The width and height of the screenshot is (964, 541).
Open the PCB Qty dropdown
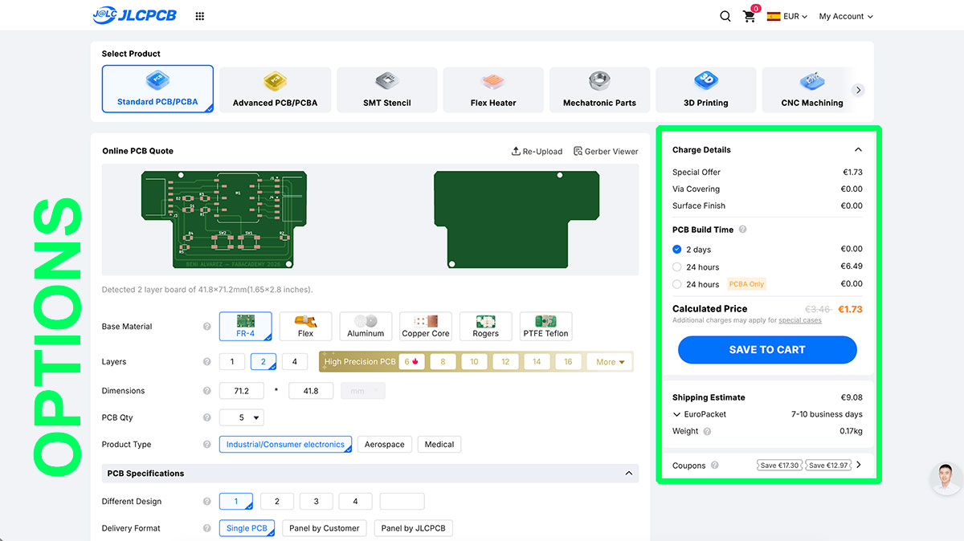(242, 417)
